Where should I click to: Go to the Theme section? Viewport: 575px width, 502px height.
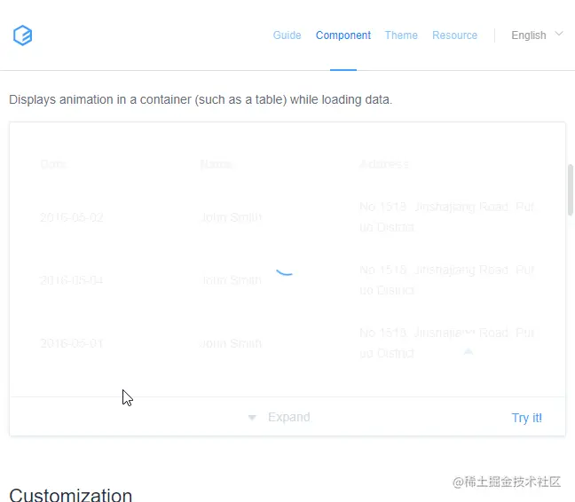point(401,35)
